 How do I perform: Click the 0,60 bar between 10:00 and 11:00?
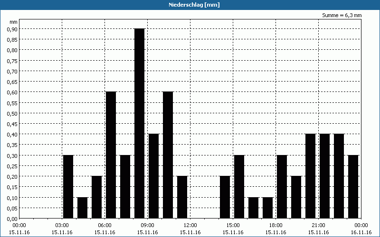[x=168, y=155]
